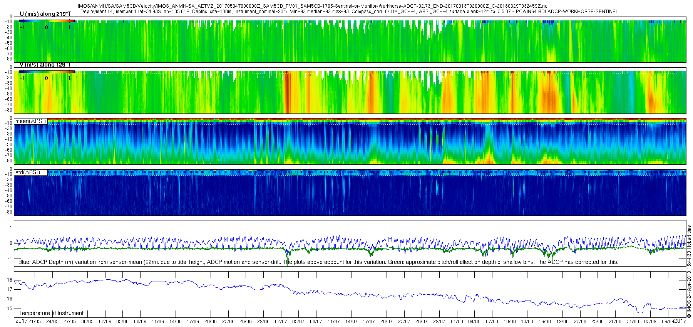Click the 'Deployment 14, member 1' metadata line
This screenshot has width=693, height=327.
point(349,12)
